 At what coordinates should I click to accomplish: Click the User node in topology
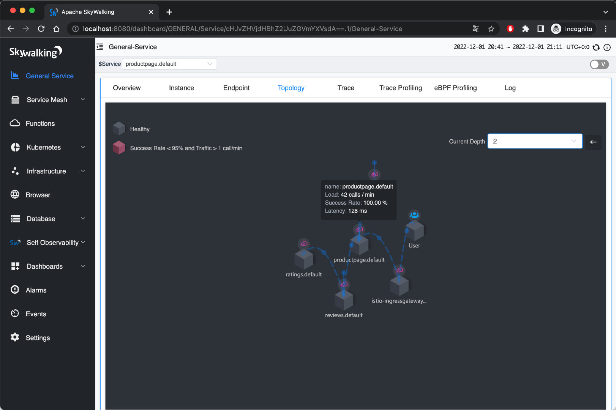click(414, 230)
